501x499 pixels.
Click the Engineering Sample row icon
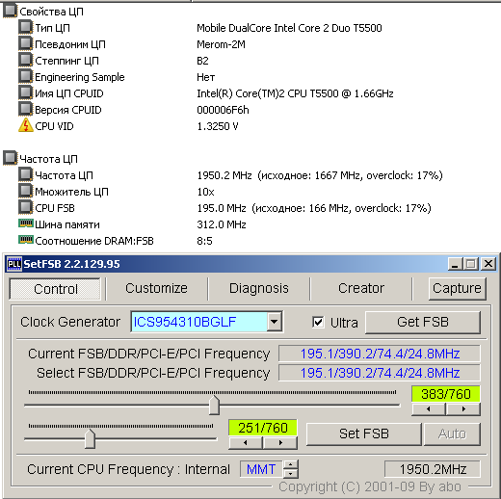[x=25, y=76]
